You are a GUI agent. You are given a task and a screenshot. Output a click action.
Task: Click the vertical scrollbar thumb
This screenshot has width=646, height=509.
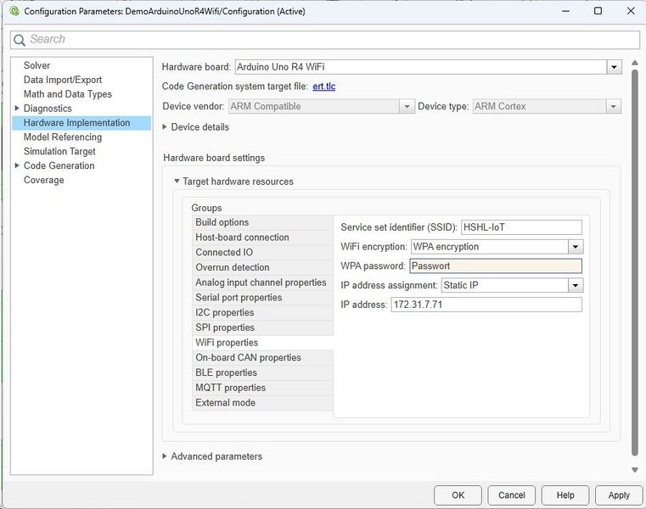[x=635, y=263]
